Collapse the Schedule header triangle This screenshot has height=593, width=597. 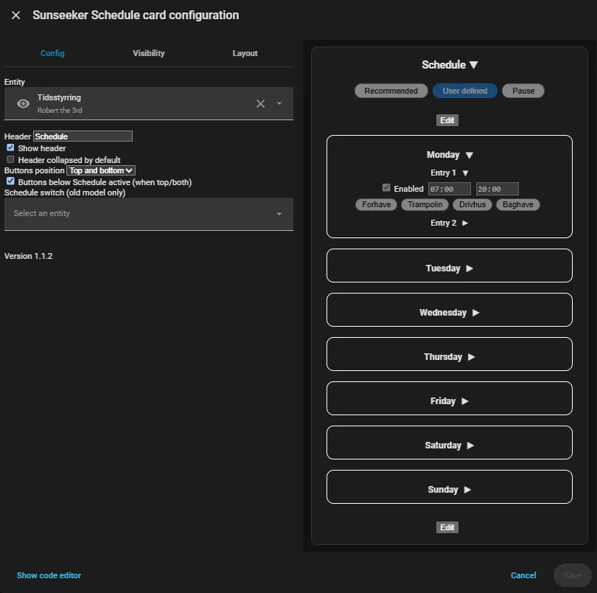tap(474, 65)
